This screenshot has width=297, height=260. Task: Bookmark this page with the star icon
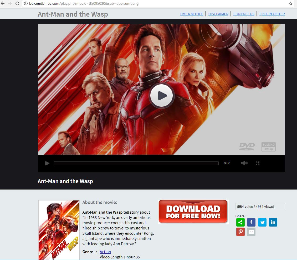[290, 3]
